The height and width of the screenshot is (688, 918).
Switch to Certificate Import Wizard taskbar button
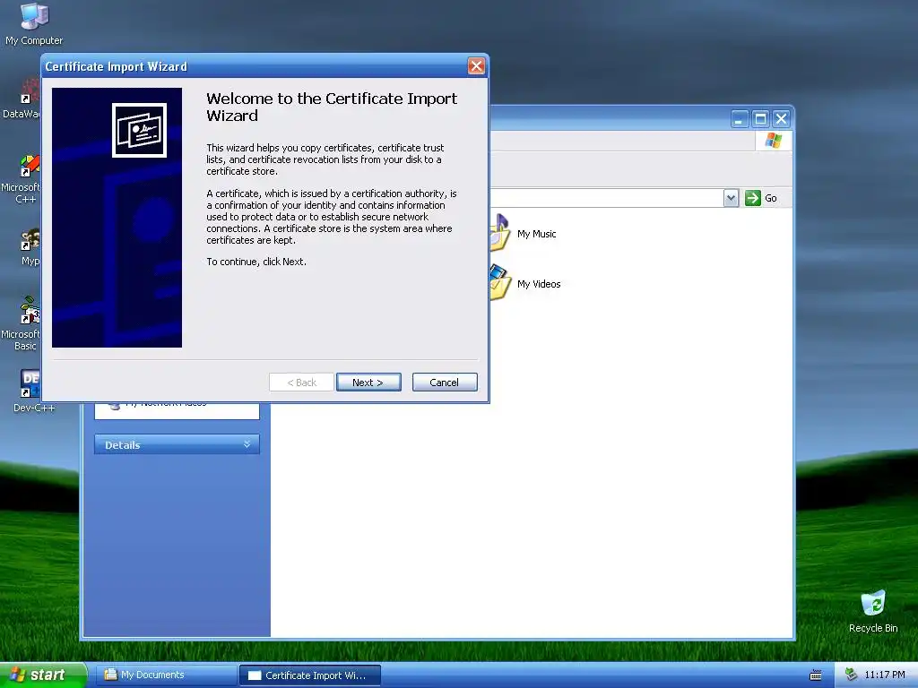310,675
